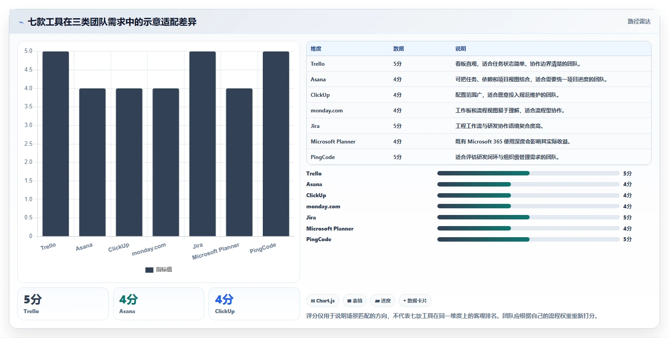Click the ClickUp progress bar
669x338 pixels.
click(528, 195)
